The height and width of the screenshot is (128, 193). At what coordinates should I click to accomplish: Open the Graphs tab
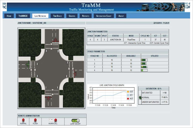tap(72, 15)
